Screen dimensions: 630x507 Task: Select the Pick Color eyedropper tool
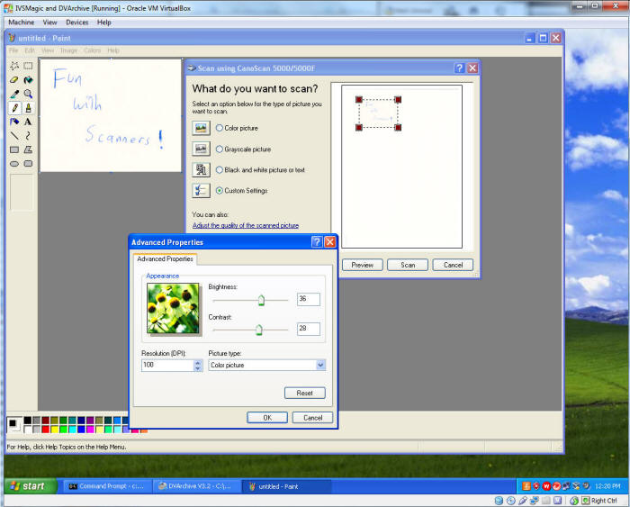pos(14,94)
